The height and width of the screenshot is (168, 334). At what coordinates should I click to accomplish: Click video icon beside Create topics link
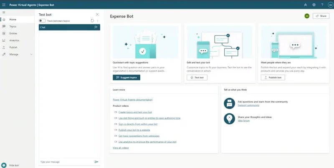pos(116,112)
